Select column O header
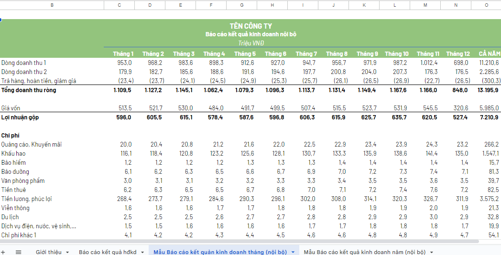Screen dimensions: 501x255 [x=486, y=5]
